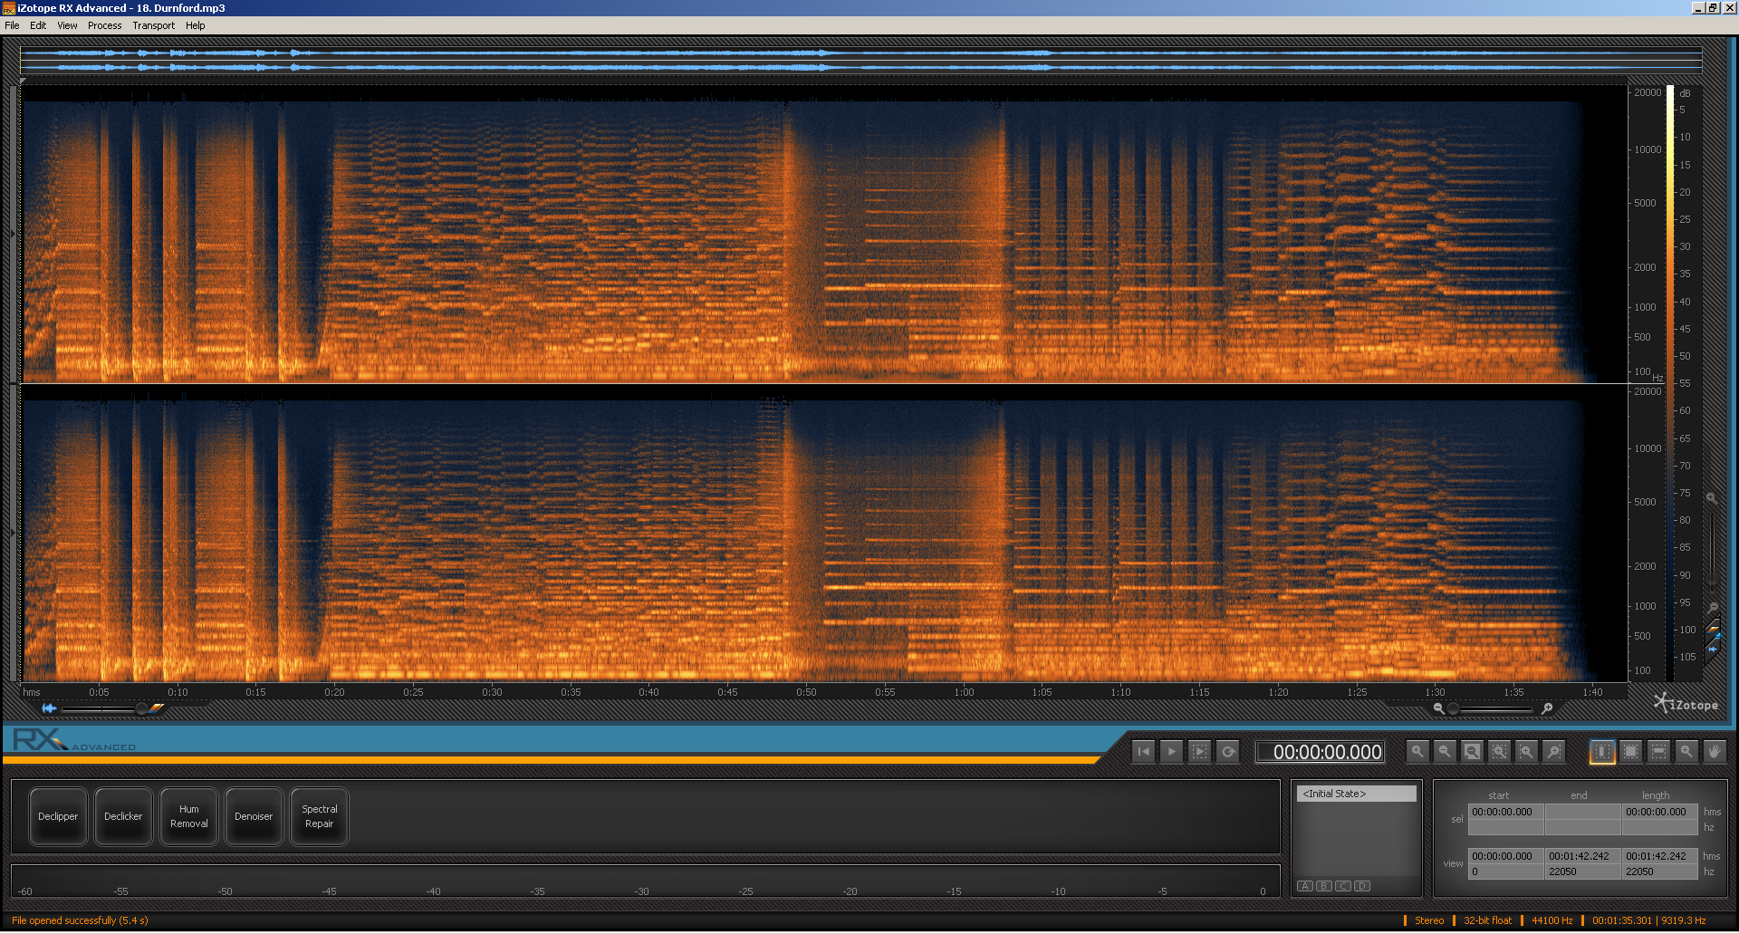Click the zoom-to-whole-file icon

click(1471, 751)
